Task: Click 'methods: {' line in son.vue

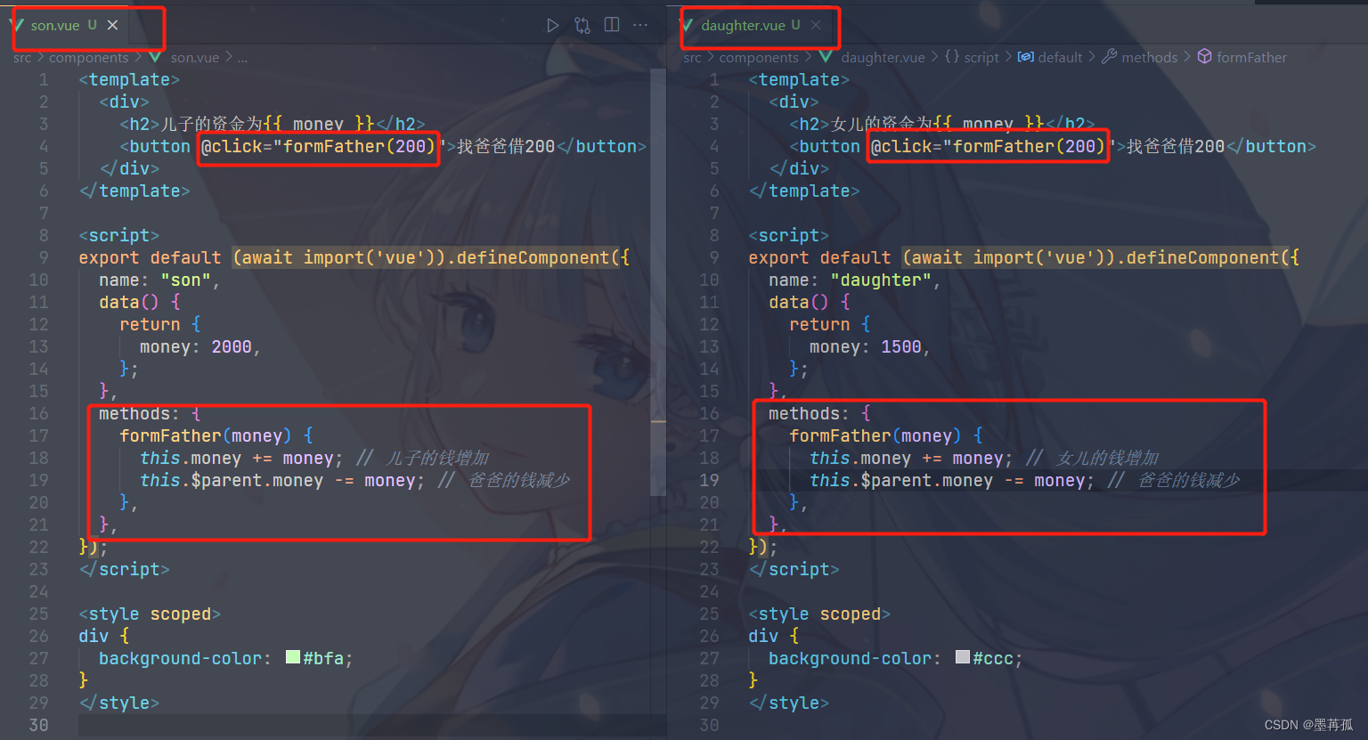Action: [x=150, y=413]
